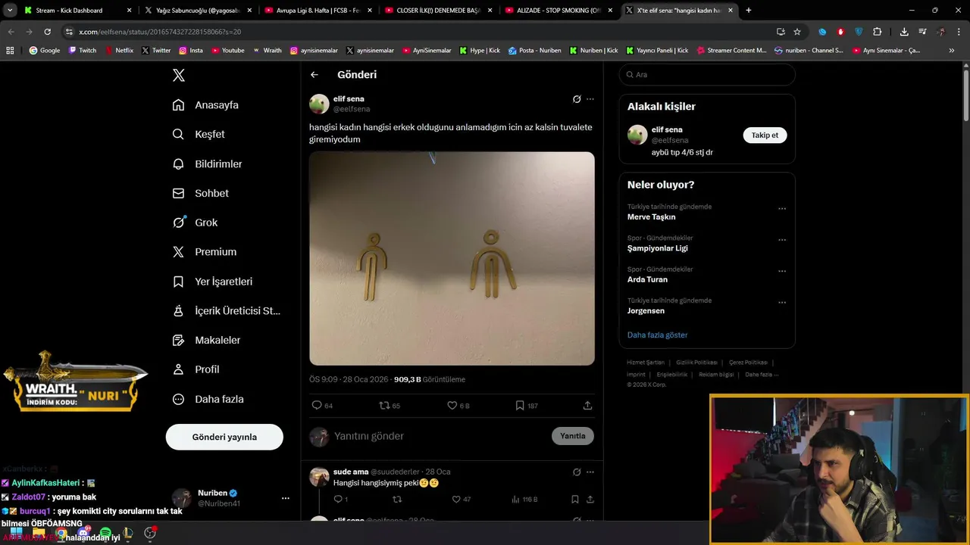Open Jorgensen trend
The image size is (970, 545).
tap(646, 311)
